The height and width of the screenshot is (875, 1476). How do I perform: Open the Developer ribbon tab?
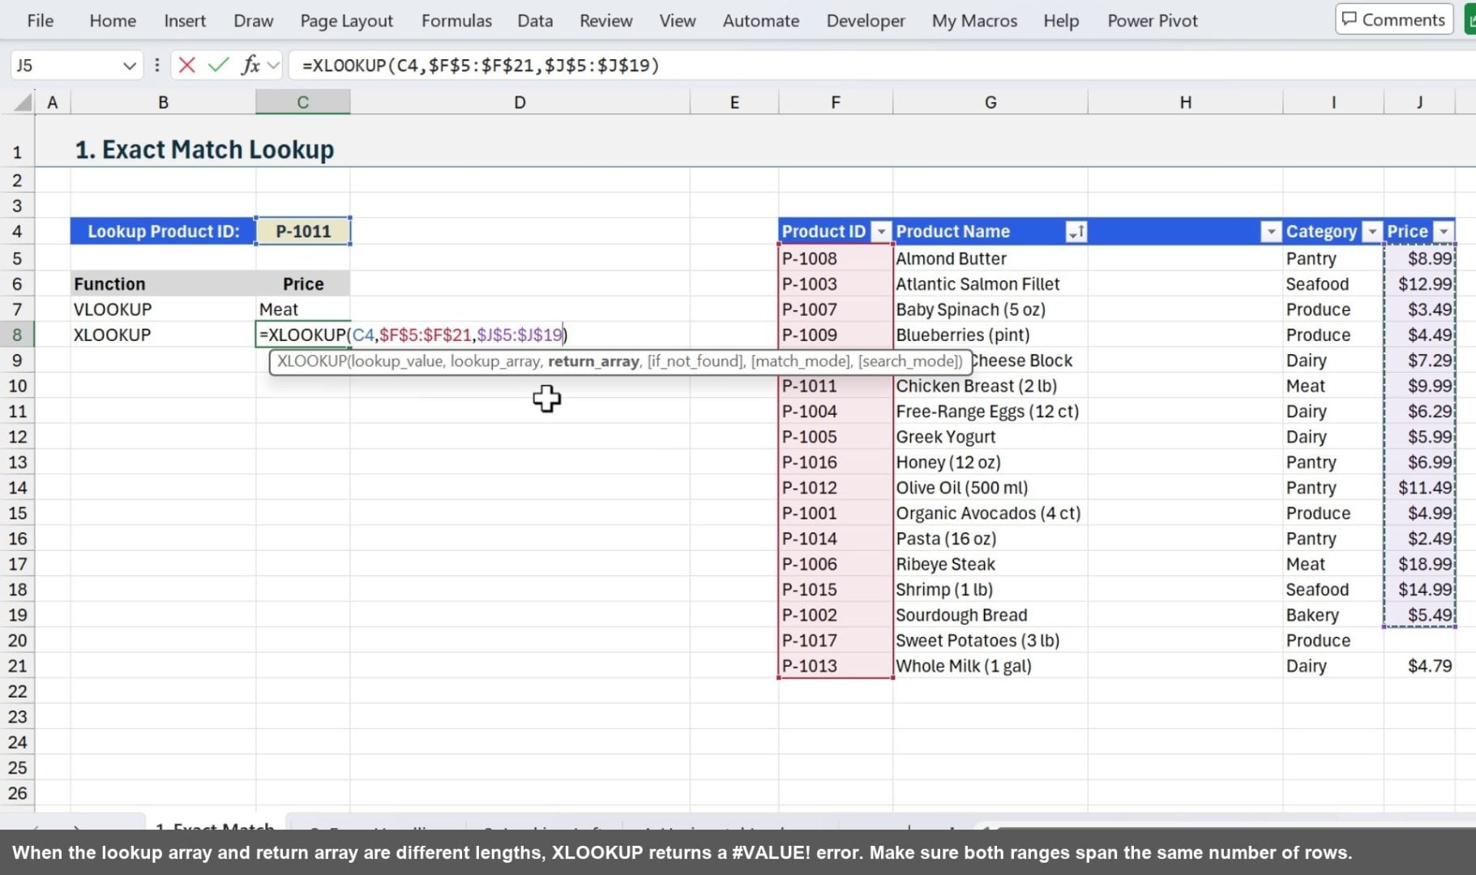(866, 20)
